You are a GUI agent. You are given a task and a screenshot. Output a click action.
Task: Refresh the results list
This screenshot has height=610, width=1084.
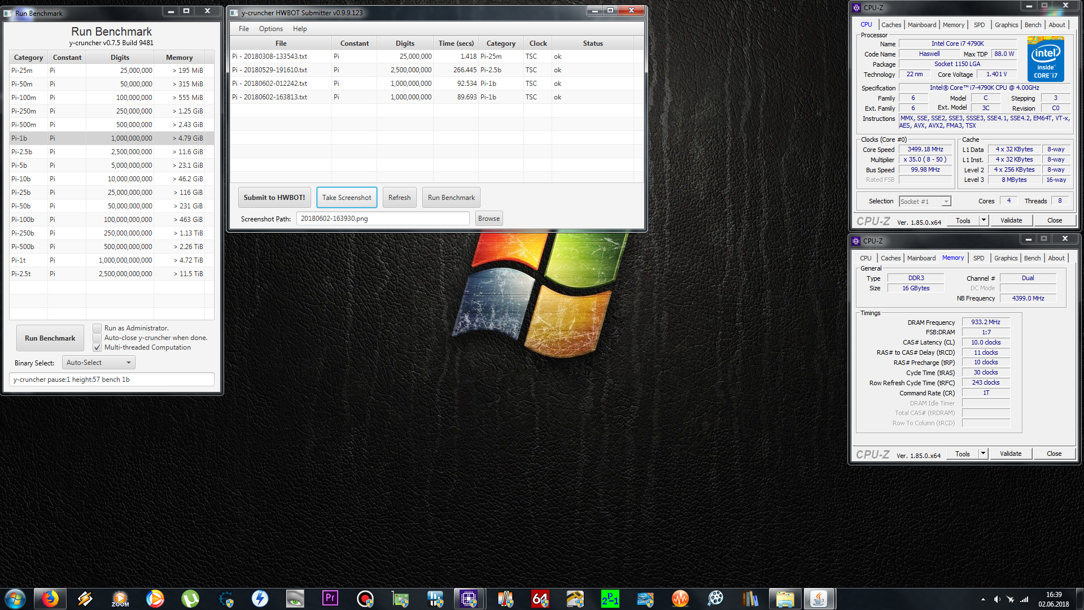click(399, 198)
